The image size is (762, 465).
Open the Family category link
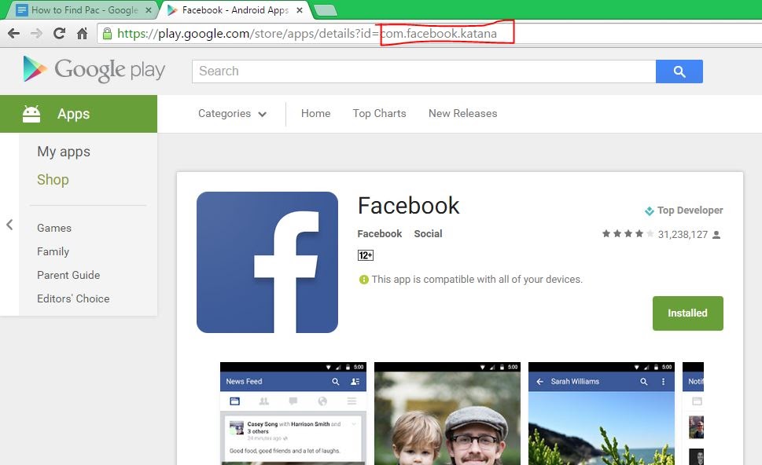click(x=53, y=251)
